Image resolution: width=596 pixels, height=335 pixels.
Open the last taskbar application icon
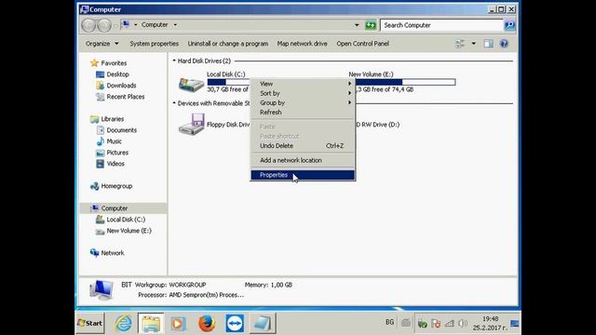[x=263, y=323]
